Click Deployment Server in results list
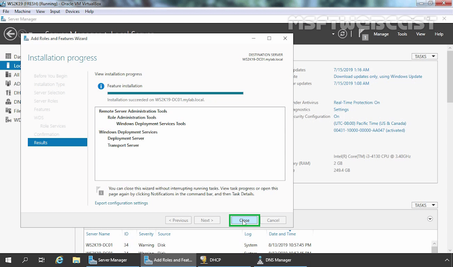 126,138
